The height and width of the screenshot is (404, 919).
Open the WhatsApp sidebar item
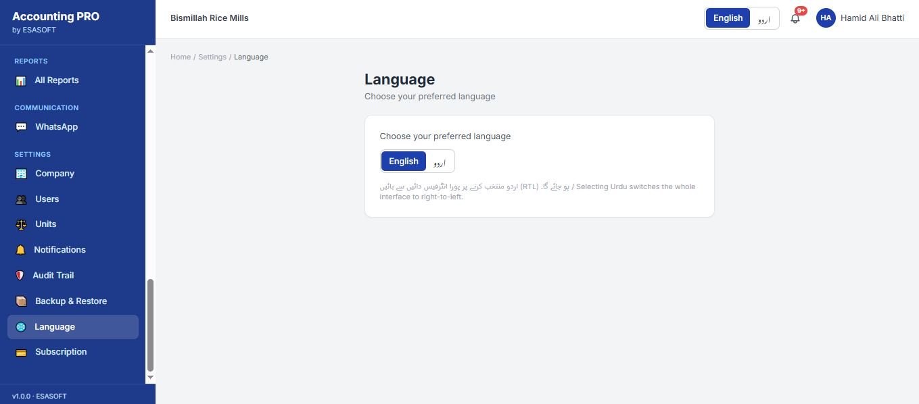coord(73,127)
